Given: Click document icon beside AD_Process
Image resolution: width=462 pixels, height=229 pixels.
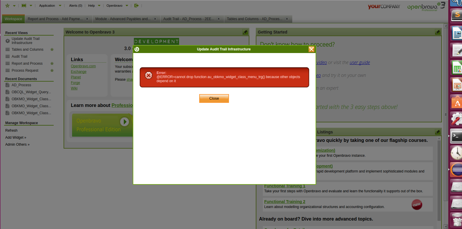Looking at the screenshot, I should (x=8, y=85).
